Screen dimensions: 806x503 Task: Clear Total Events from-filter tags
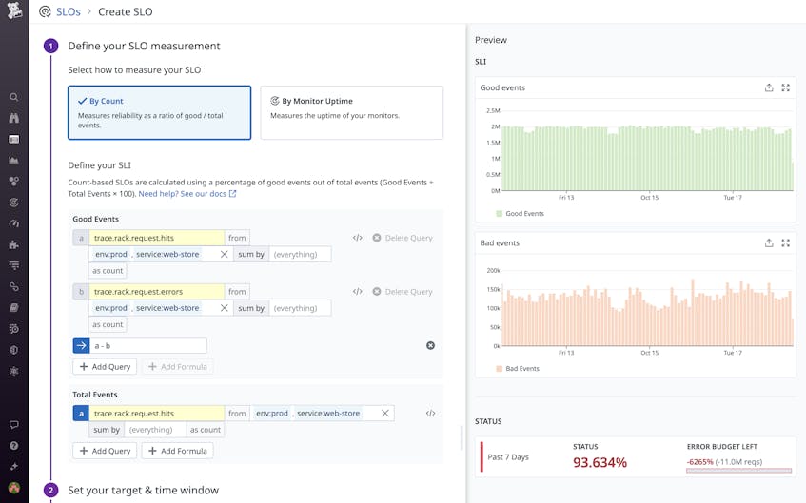click(385, 414)
